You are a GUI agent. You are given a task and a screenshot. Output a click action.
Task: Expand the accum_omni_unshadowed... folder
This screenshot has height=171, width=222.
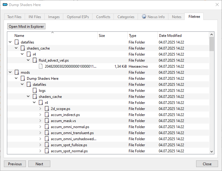click(40, 139)
